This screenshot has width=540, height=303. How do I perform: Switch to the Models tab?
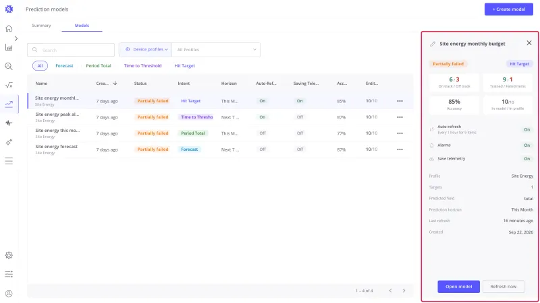click(82, 26)
